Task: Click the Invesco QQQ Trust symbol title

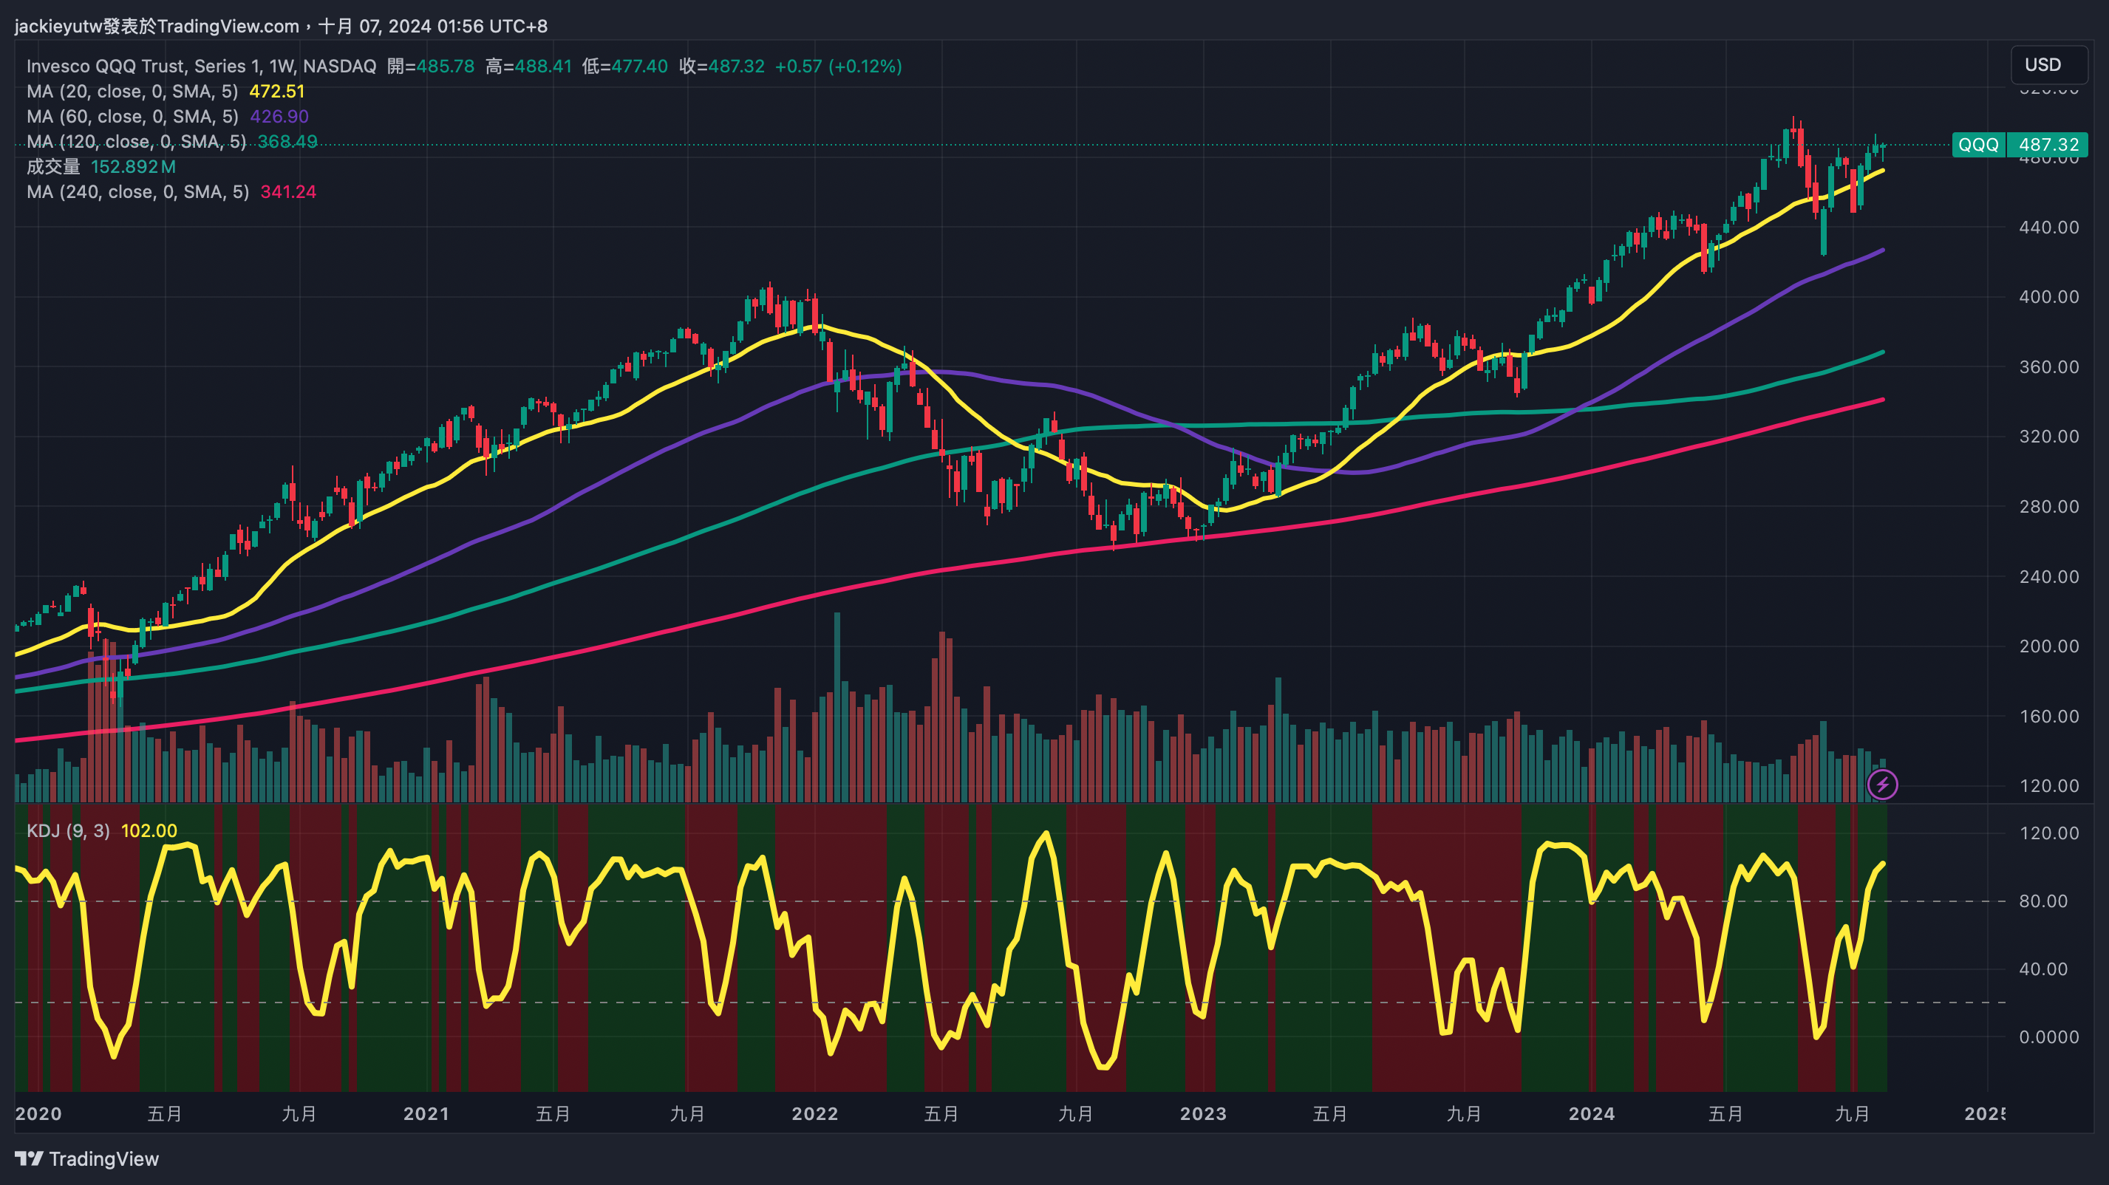Action: [x=200, y=66]
